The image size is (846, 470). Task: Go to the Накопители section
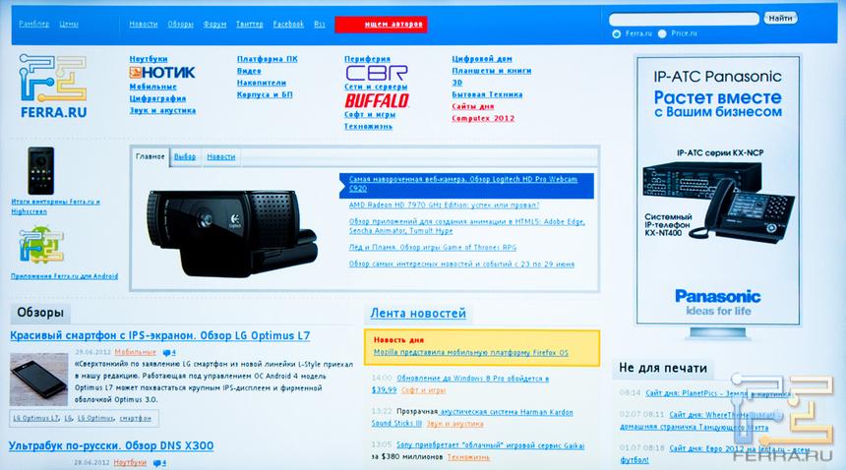[262, 83]
